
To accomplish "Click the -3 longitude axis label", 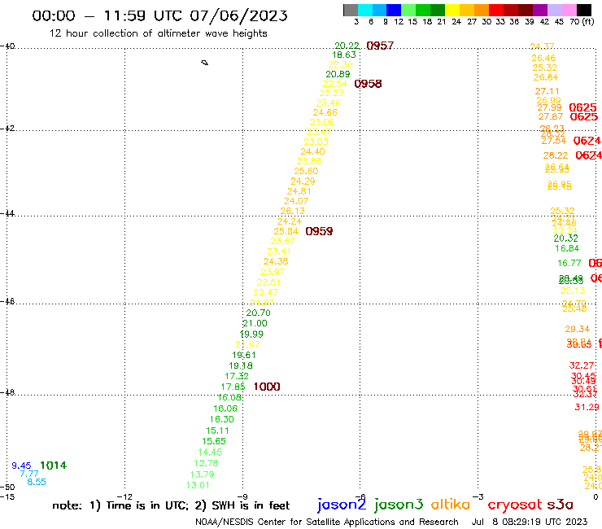I will click(x=478, y=497).
